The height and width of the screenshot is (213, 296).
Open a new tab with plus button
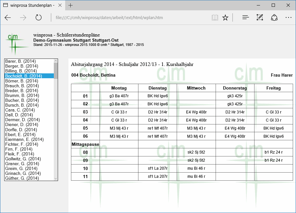tap(71, 5)
